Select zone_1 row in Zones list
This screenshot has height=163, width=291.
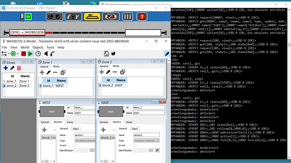pos(17,81)
